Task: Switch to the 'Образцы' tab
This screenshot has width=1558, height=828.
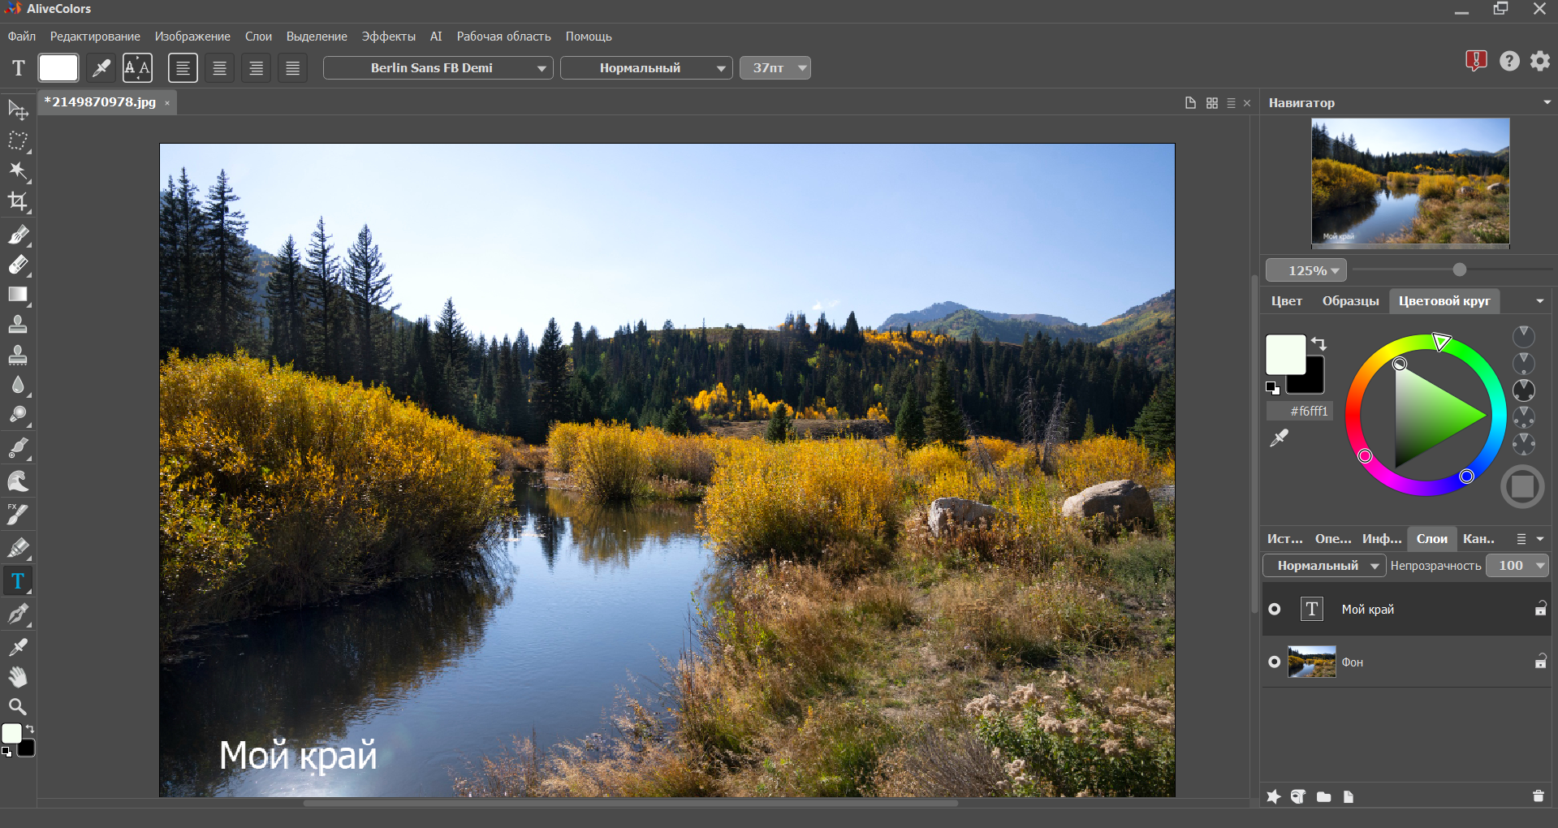Action: pyautogui.click(x=1350, y=301)
